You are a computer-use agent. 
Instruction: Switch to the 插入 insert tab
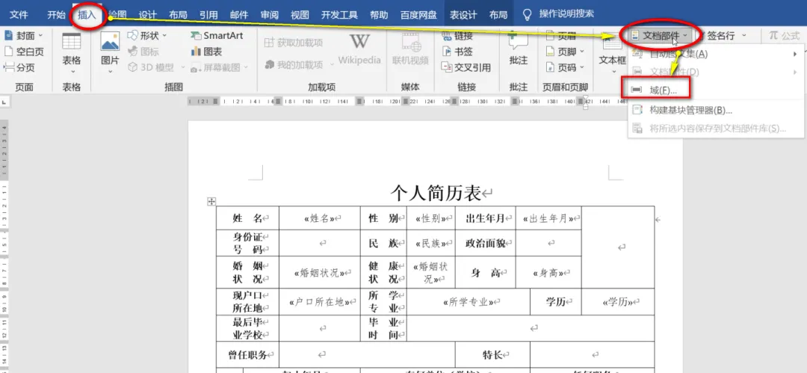point(87,15)
